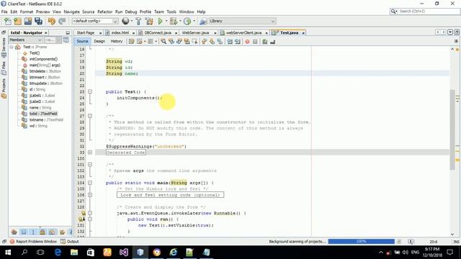Open the Run Project dropdown arrow
The image size is (461, 259).
tap(166, 21)
